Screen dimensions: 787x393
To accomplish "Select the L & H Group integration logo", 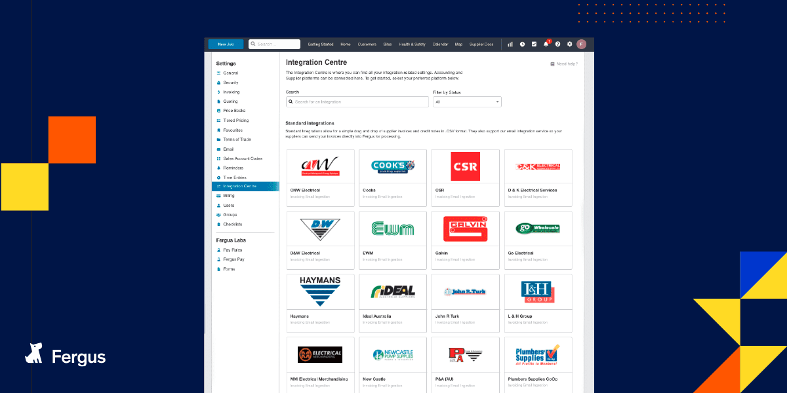I will tap(538, 291).
